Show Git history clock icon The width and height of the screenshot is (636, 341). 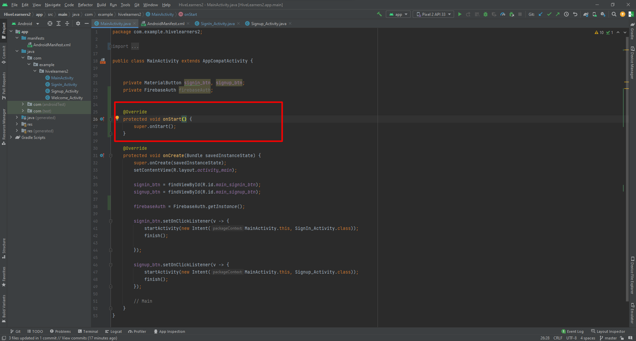click(x=566, y=14)
